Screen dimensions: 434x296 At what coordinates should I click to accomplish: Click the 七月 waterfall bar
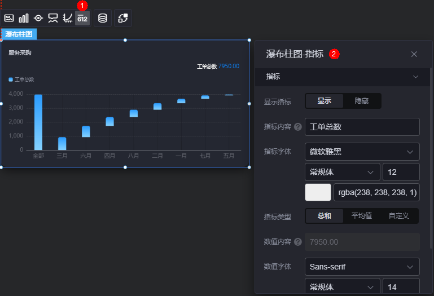click(205, 97)
